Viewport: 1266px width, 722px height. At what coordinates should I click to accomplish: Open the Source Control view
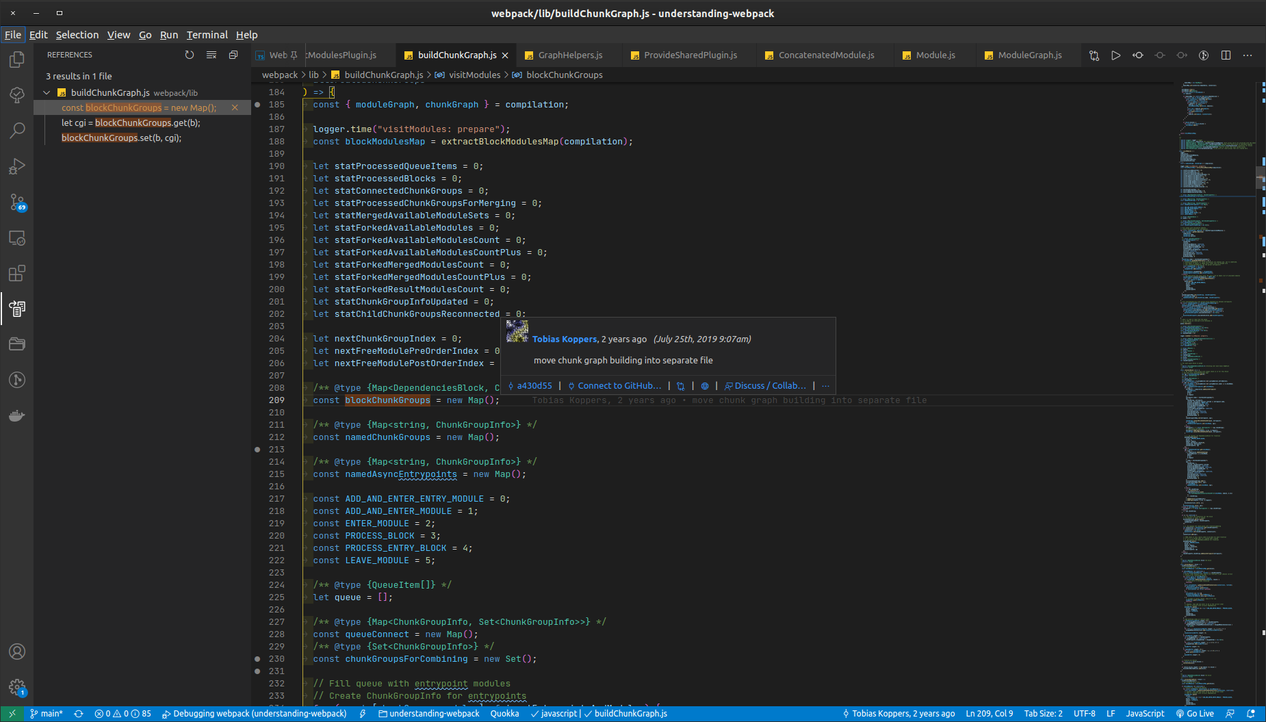[17, 203]
